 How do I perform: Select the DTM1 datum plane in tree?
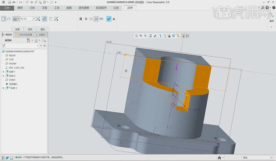[12, 80]
